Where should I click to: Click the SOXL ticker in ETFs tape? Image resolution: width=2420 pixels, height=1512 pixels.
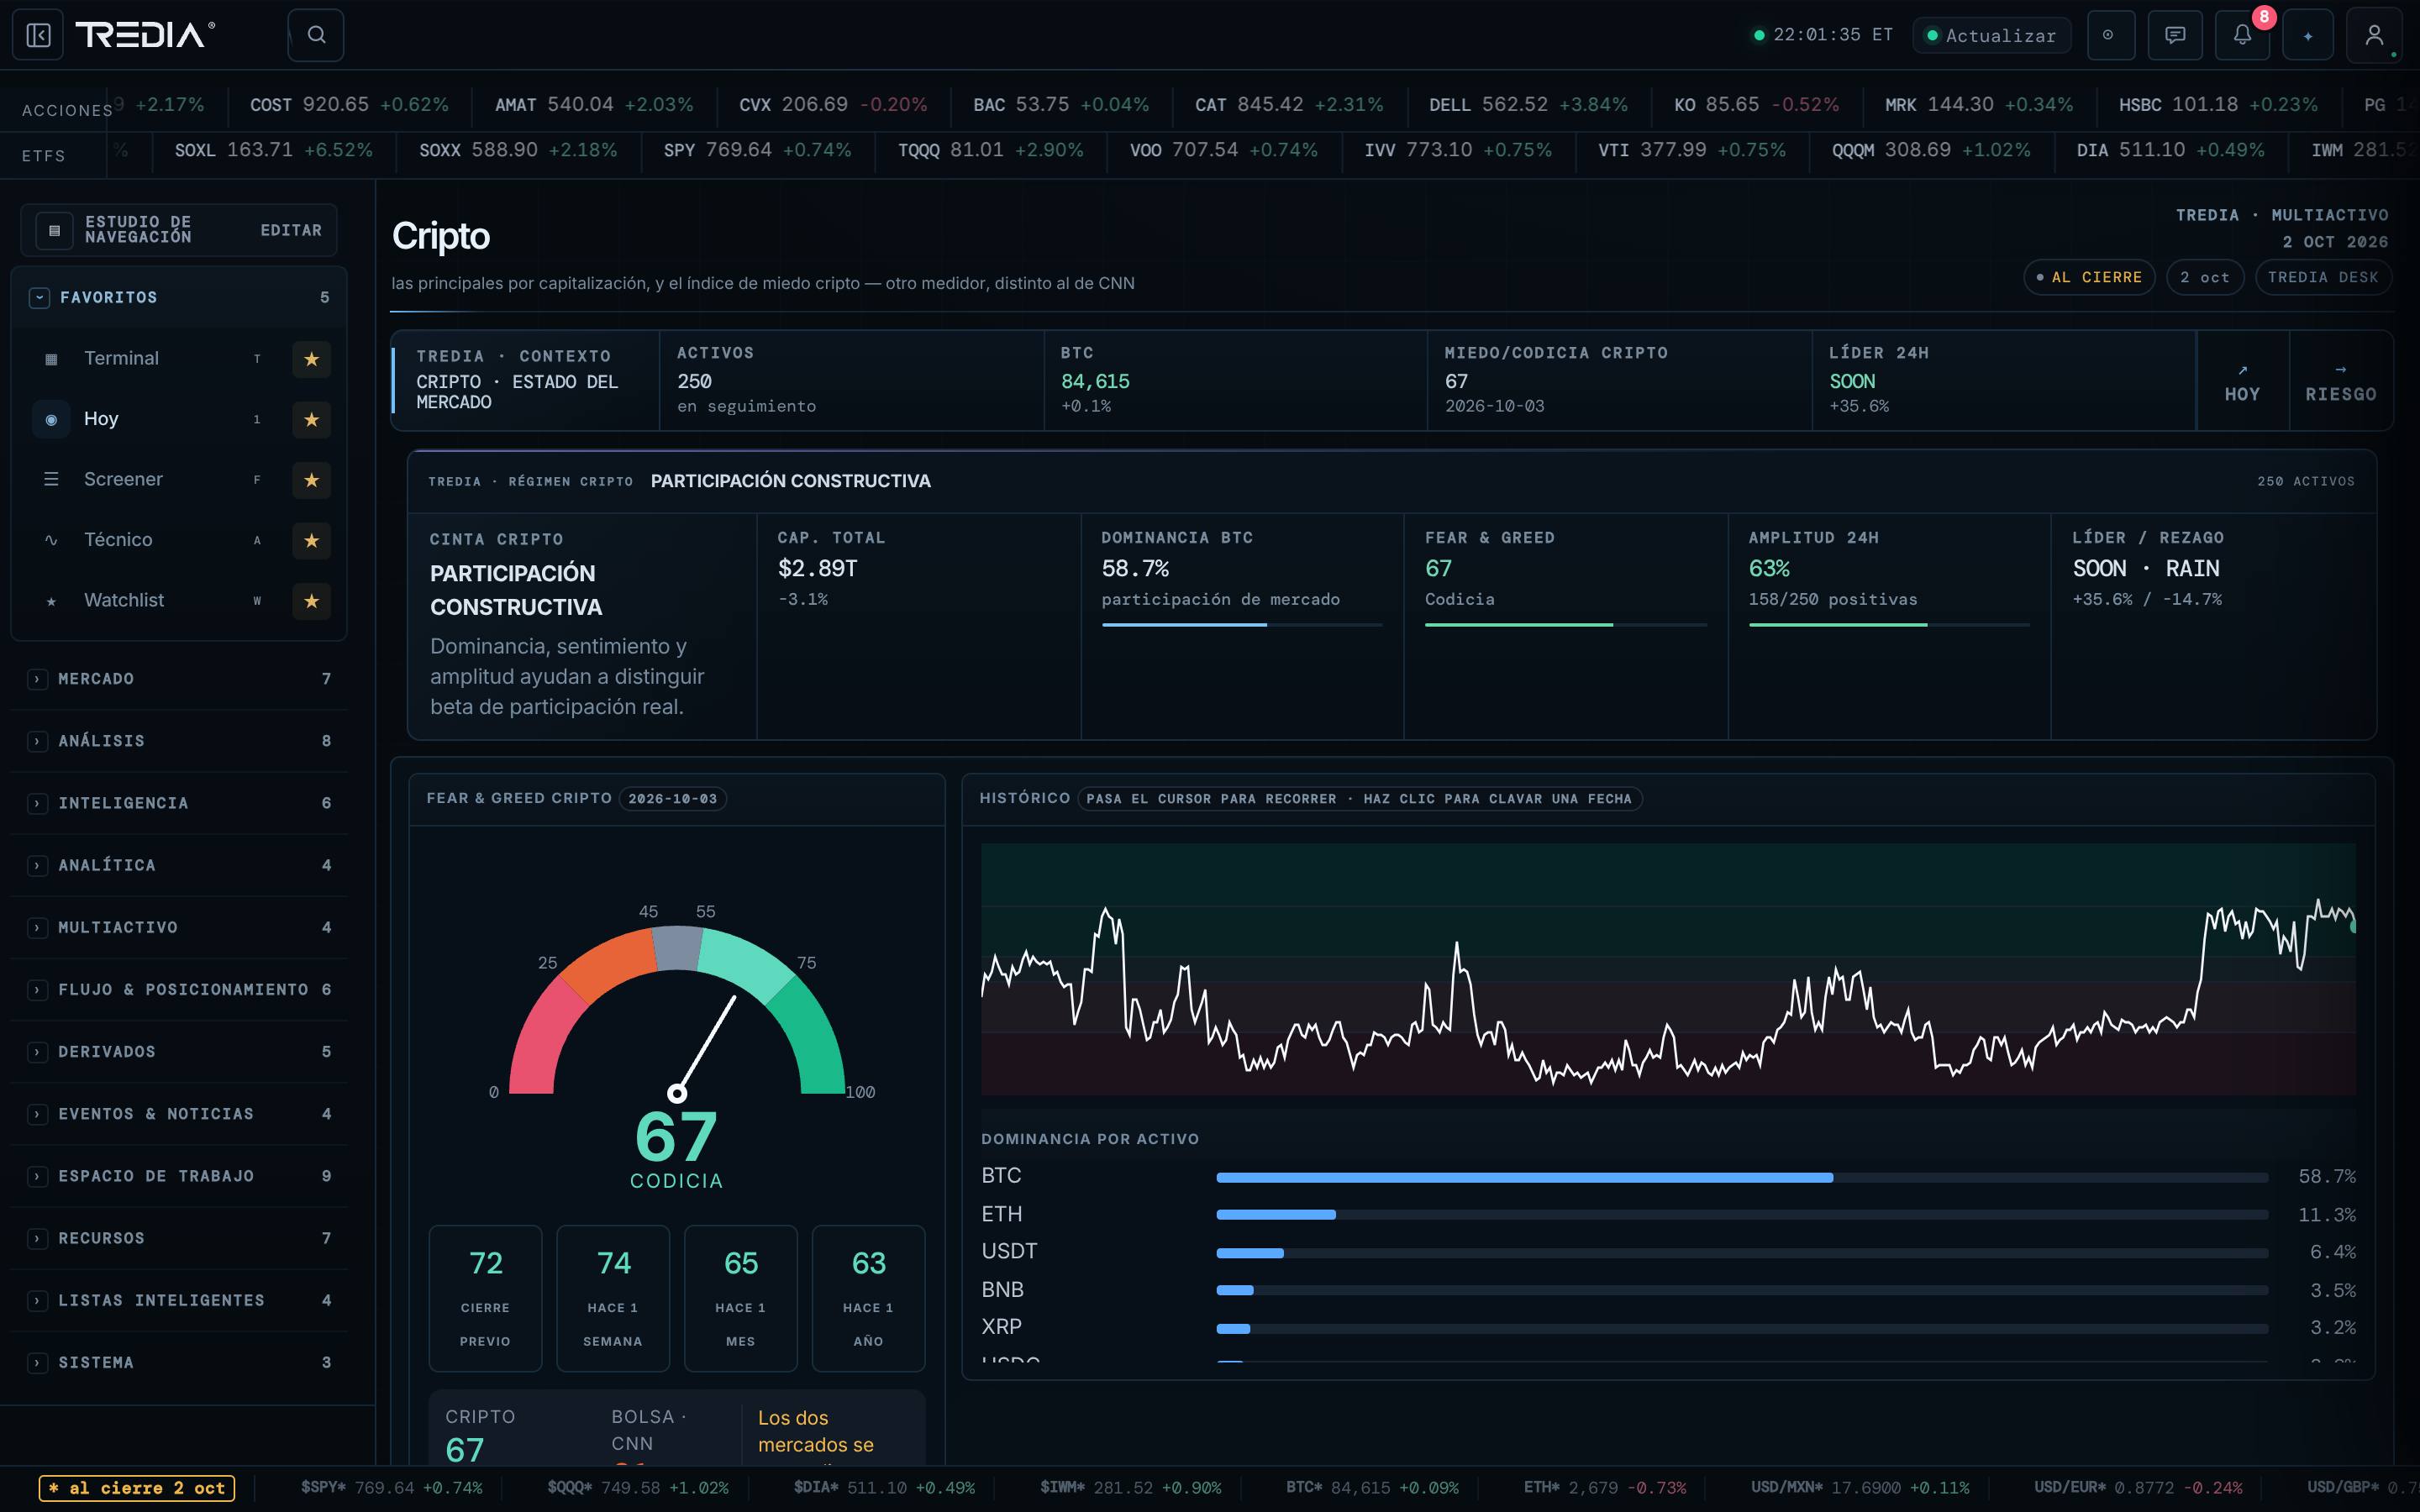tap(273, 150)
